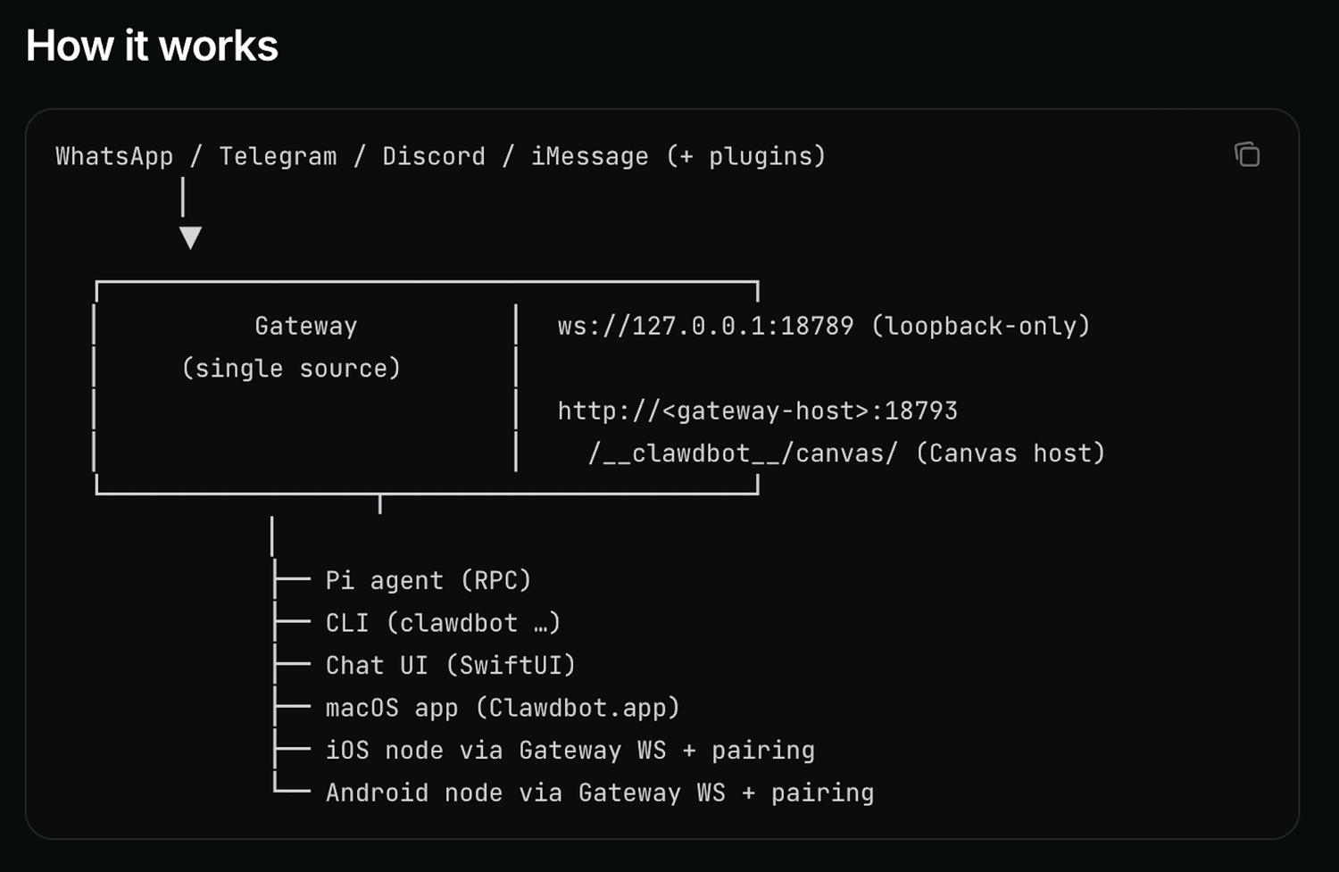1339x872 pixels.
Task: Click the "(loopback-only)" text
Action: click(x=980, y=326)
